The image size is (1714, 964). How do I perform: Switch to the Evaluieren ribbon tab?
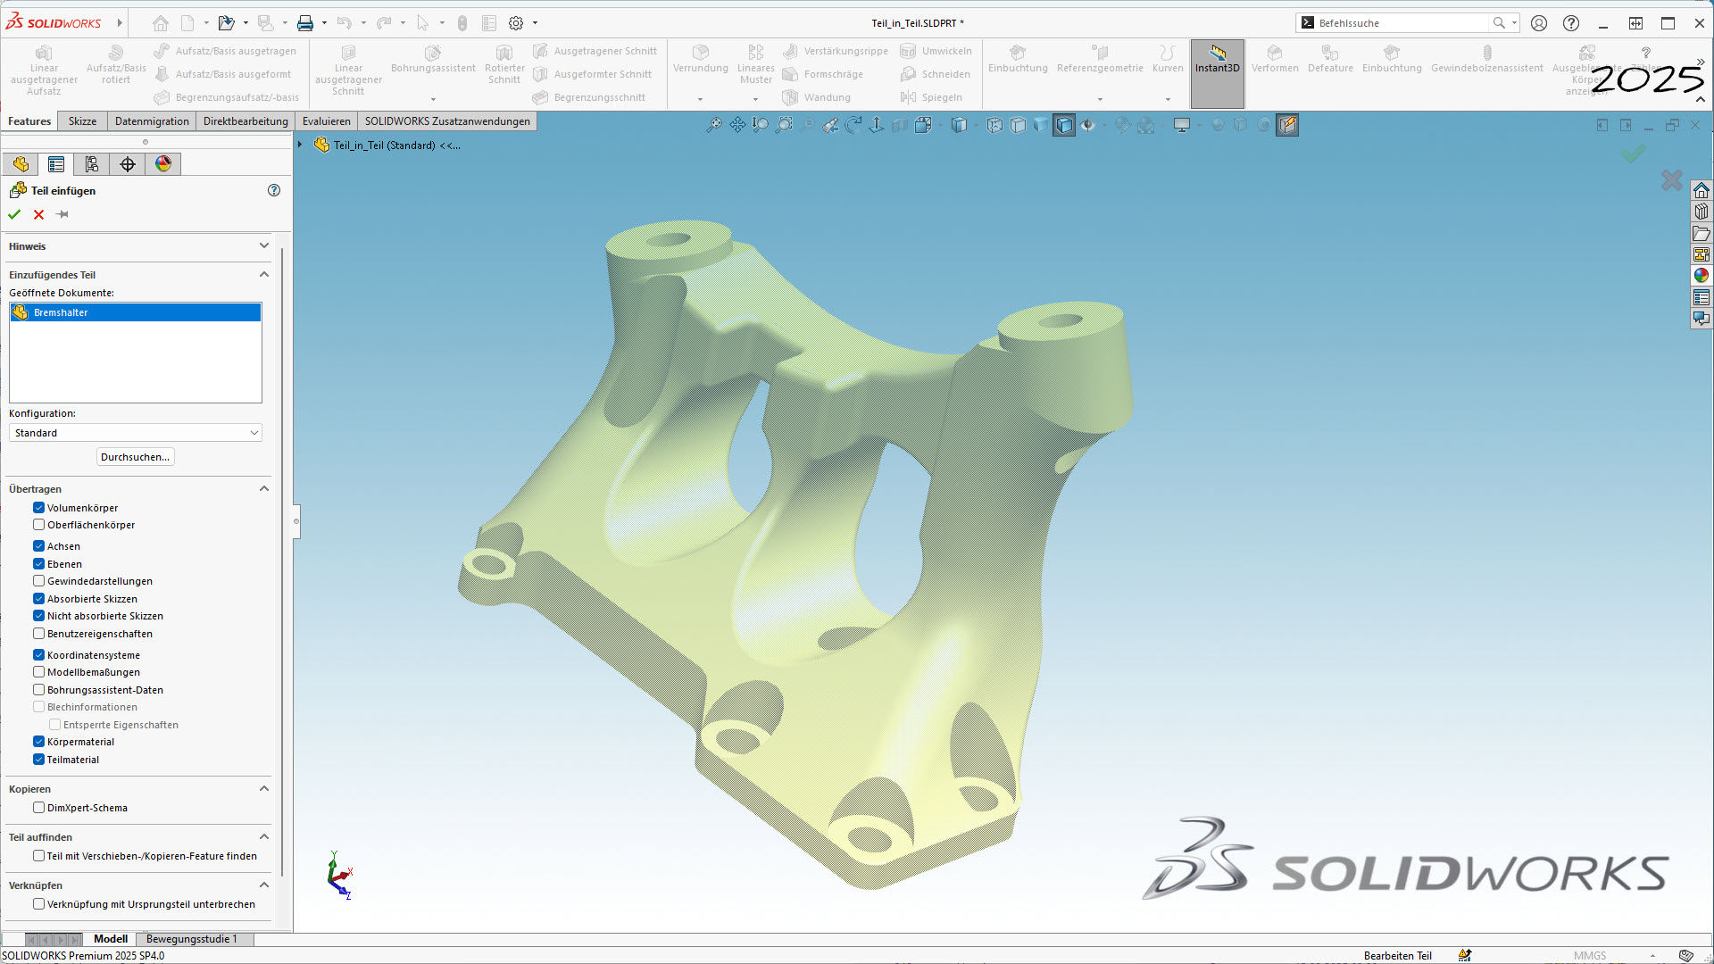tap(326, 121)
